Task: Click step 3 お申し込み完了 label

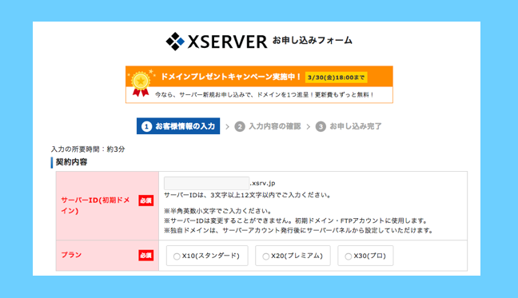Action: click(x=356, y=126)
